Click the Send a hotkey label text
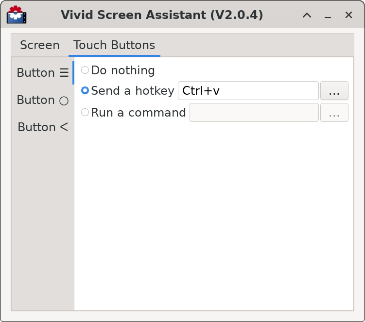Image resolution: width=365 pixels, height=322 pixels. (132, 90)
